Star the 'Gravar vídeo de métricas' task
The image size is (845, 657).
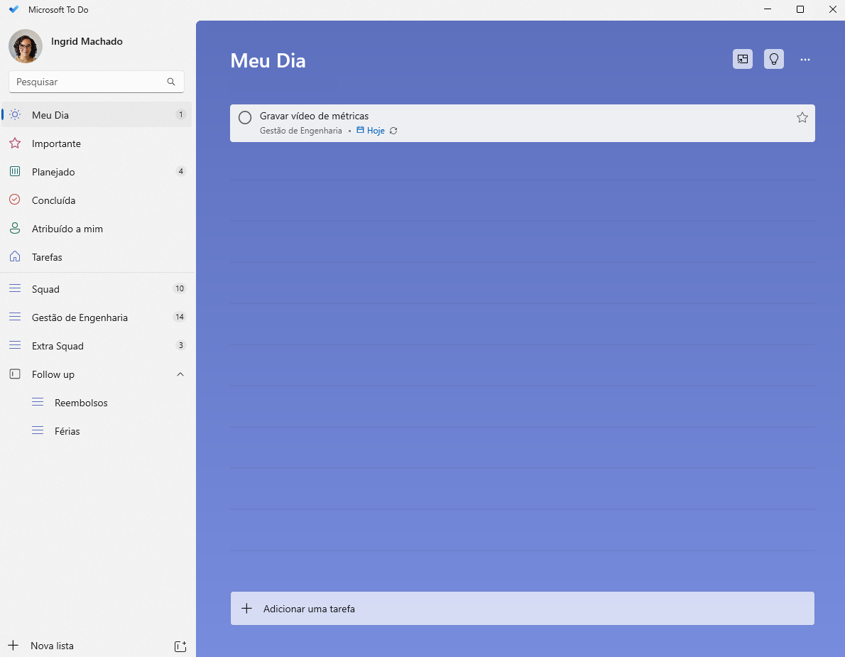(x=802, y=116)
